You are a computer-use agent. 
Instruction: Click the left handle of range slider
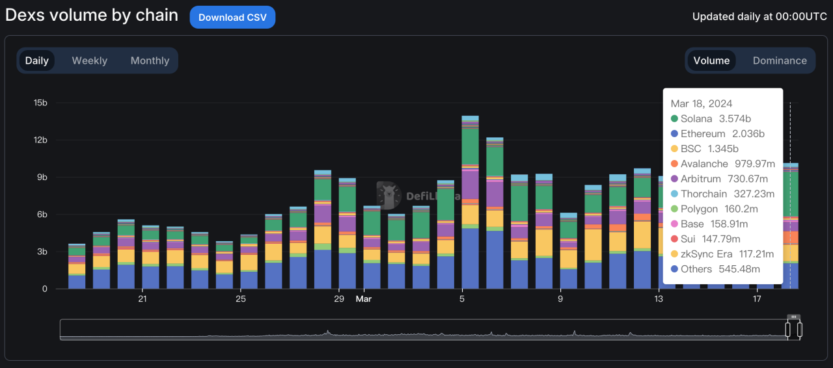787,330
